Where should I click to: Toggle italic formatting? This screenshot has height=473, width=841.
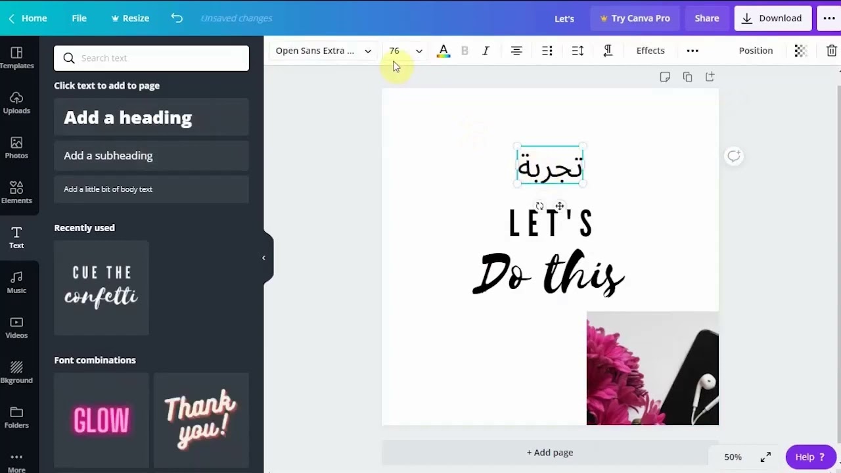[486, 51]
